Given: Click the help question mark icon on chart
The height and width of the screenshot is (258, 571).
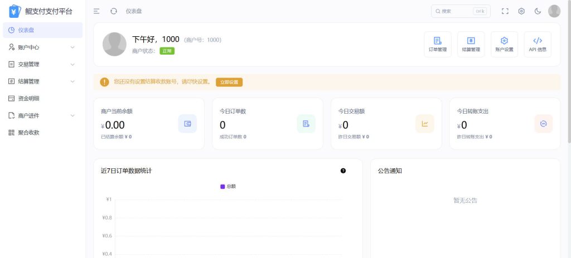Looking at the screenshot, I should tap(343, 171).
